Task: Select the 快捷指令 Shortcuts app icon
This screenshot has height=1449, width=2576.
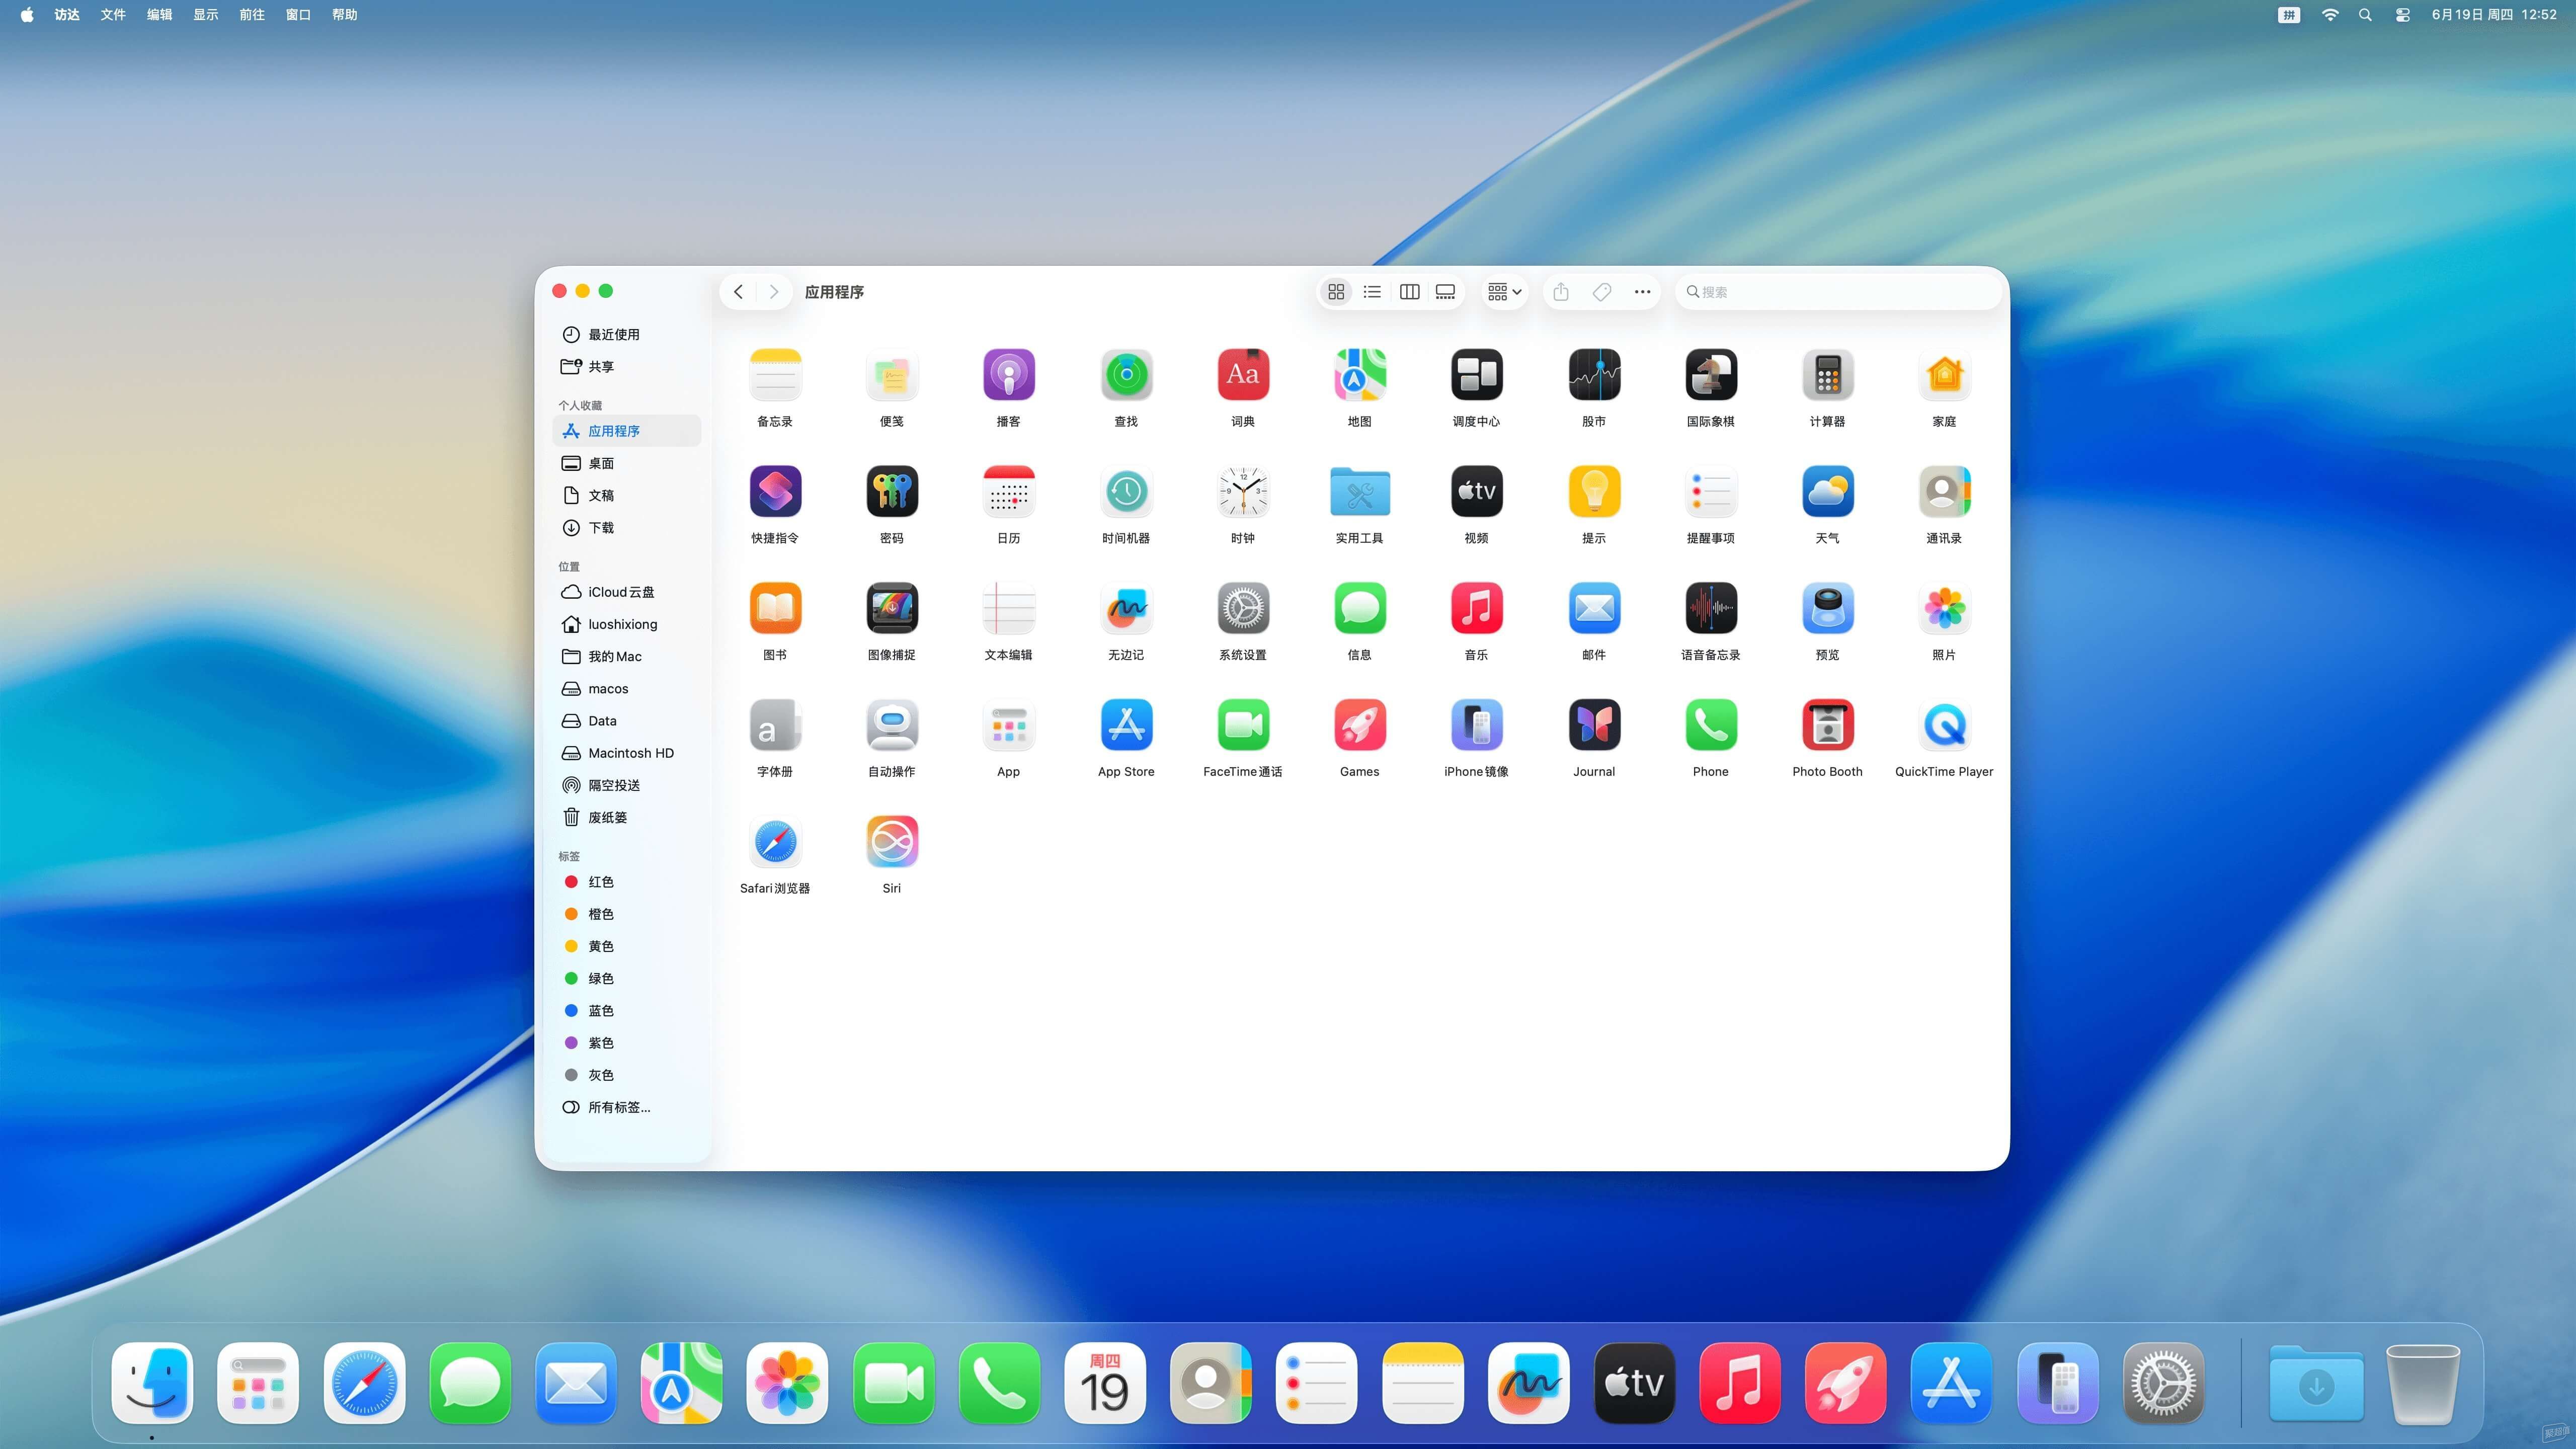Action: tap(775, 491)
